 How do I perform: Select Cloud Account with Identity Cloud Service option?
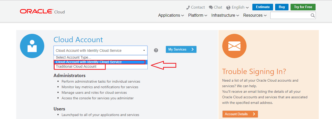[100, 62]
